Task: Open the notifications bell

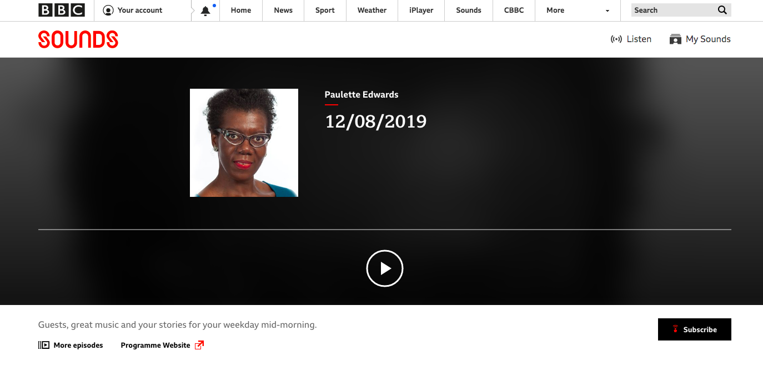Action: click(x=205, y=11)
